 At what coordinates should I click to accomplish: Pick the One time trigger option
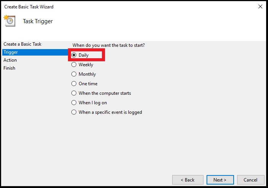pyautogui.click(x=74, y=84)
